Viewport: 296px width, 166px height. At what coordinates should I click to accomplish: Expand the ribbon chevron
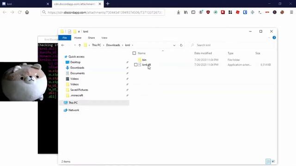tap(269, 38)
